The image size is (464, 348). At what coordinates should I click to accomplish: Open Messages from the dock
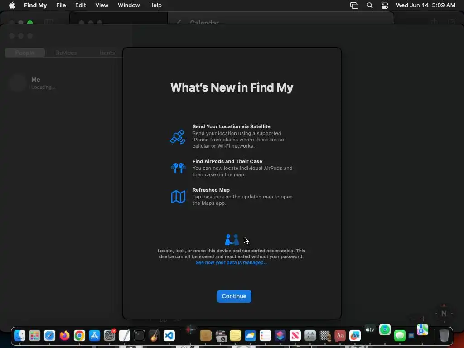pos(400,336)
